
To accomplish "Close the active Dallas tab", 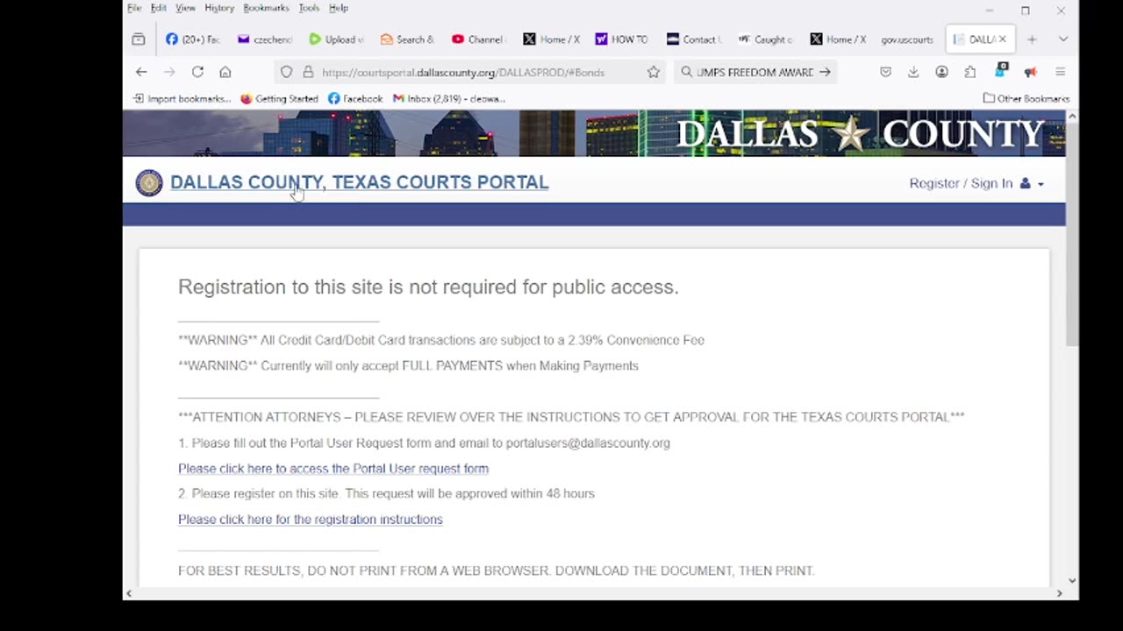I will coord(1002,39).
